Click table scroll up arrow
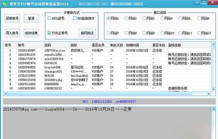 [213, 44]
